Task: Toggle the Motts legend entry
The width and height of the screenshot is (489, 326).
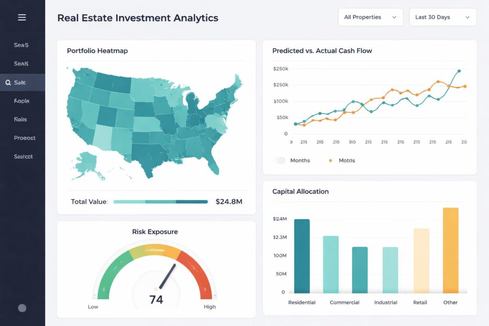Action: (x=347, y=160)
